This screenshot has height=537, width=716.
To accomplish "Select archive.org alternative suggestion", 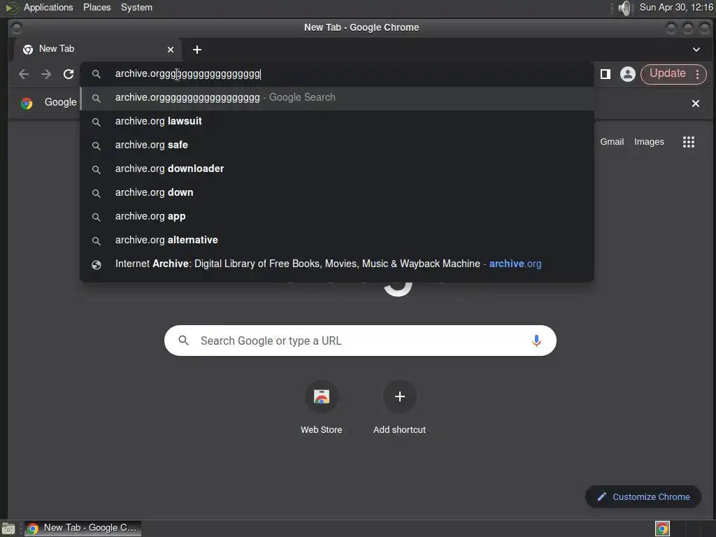I will pos(337,241).
